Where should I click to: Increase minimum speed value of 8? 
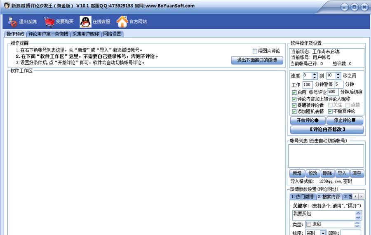click(x=315, y=74)
